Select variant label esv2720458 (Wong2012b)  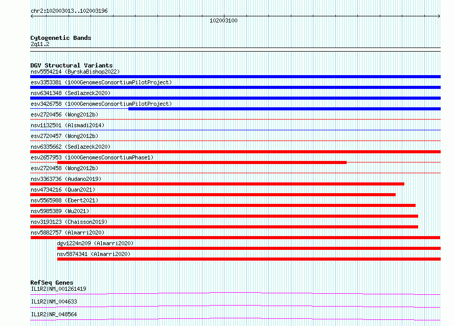[x=64, y=168]
